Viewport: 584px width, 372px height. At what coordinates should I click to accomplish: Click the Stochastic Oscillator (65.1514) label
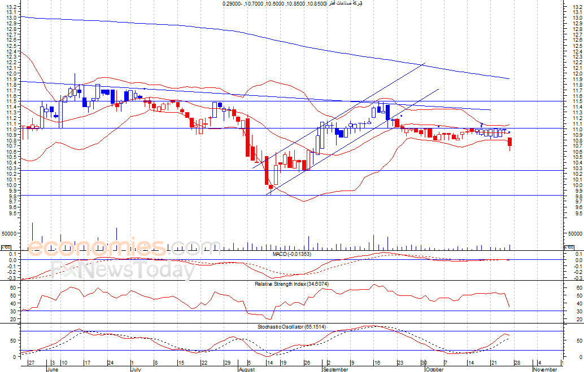point(291,327)
